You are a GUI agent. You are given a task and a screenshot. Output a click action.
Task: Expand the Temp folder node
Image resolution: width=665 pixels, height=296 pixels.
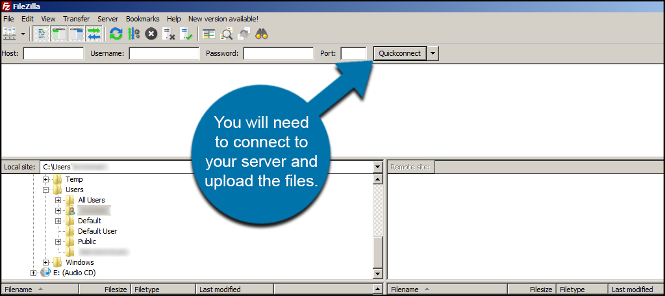(x=46, y=179)
